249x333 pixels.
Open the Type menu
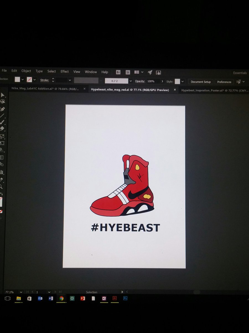[x=39, y=71]
